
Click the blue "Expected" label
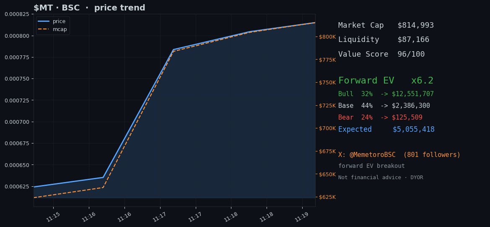click(x=355, y=130)
